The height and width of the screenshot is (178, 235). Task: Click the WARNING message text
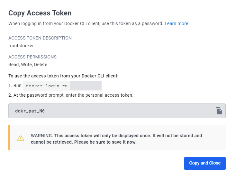coord(116,139)
